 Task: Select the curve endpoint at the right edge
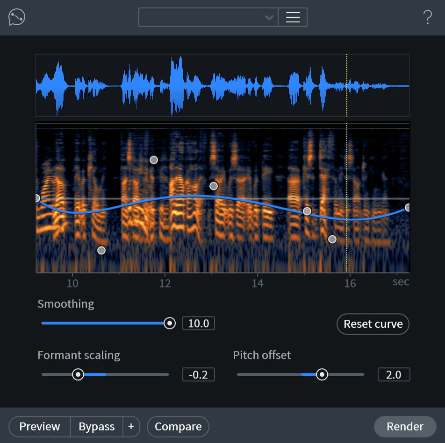tap(408, 207)
